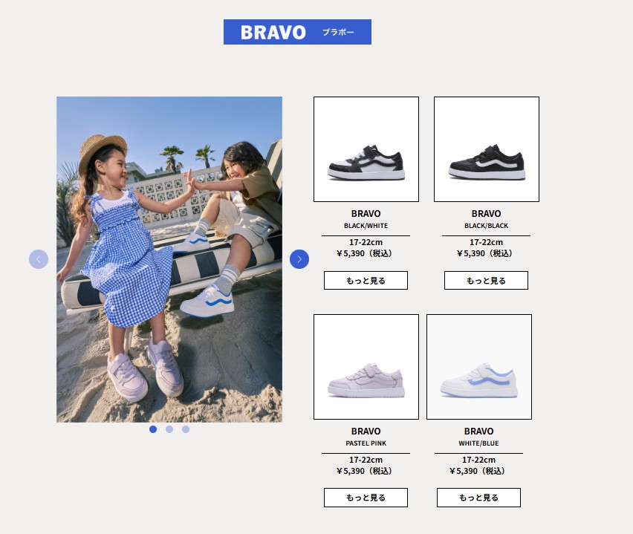Screen dimensions: 633x534
Task: Go to the previous carousel slide
Action: [39, 259]
